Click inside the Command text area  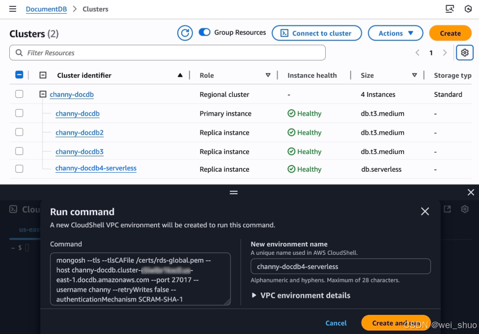point(140,279)
